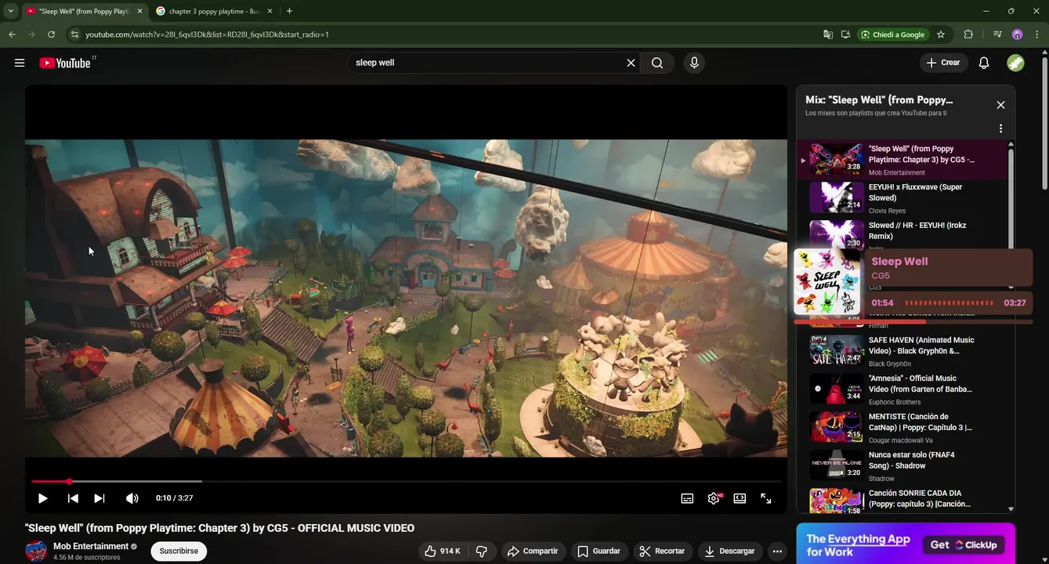1049x564 pixels.
Task: Click the ClickUp advertisement banner
Action: point(906,544)
